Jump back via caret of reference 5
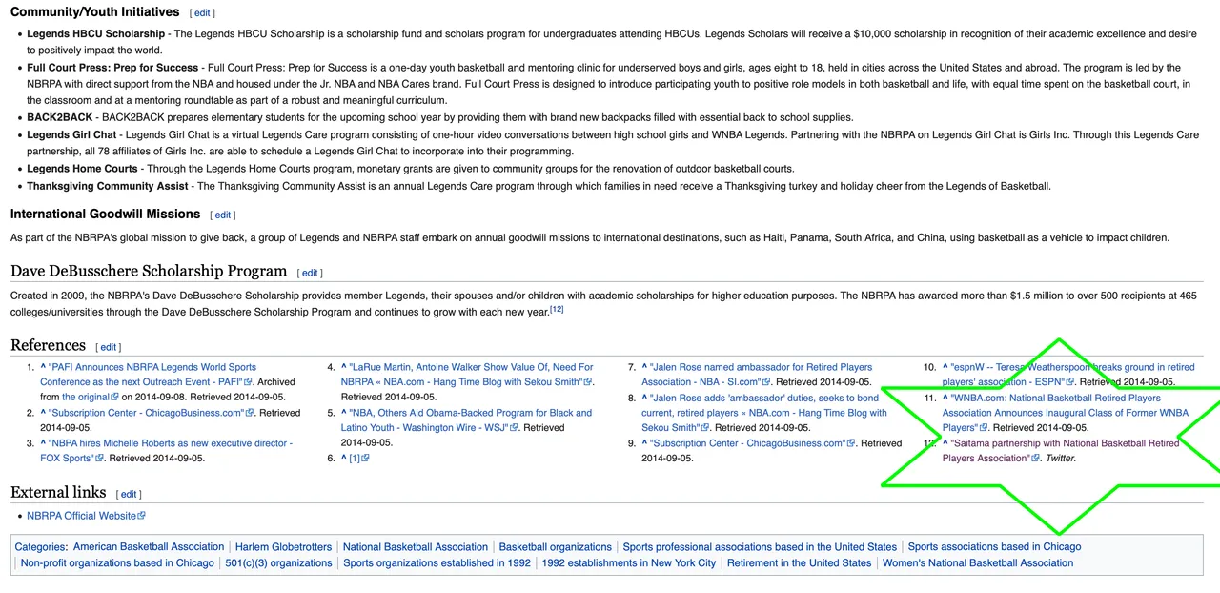 point(344,413)
